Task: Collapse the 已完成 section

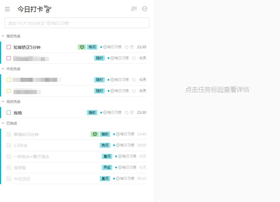Action: coord(3,123)
